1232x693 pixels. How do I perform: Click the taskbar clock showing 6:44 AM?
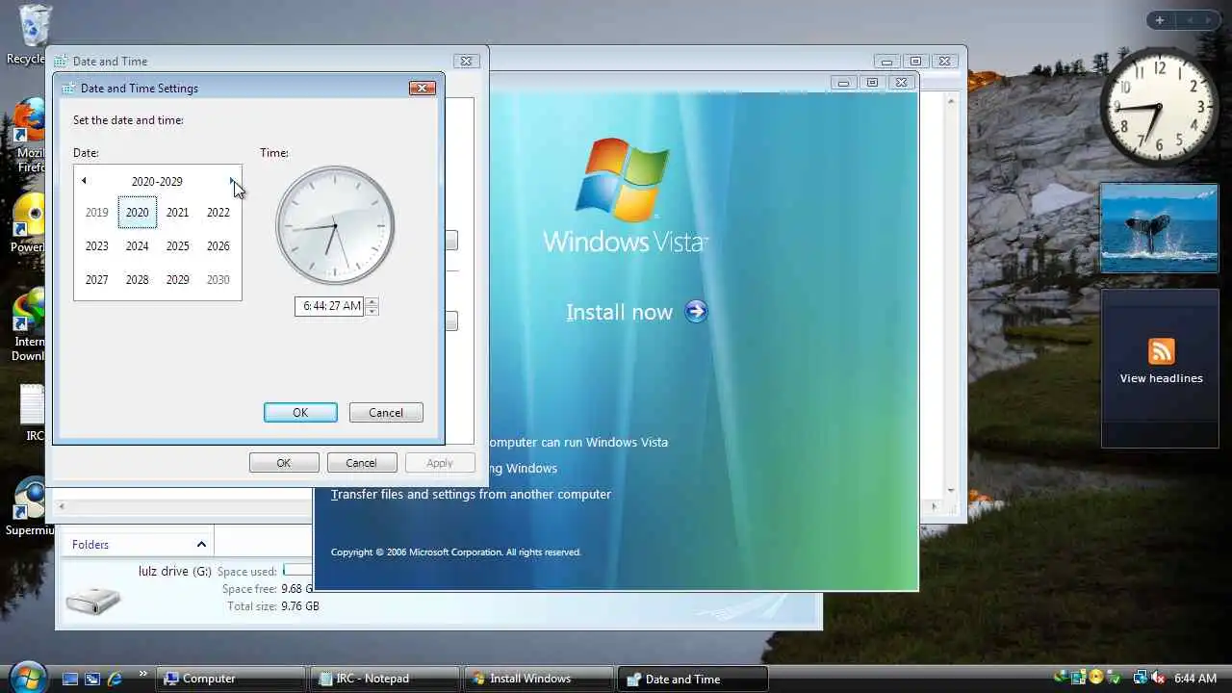(x=1195, y=679)
